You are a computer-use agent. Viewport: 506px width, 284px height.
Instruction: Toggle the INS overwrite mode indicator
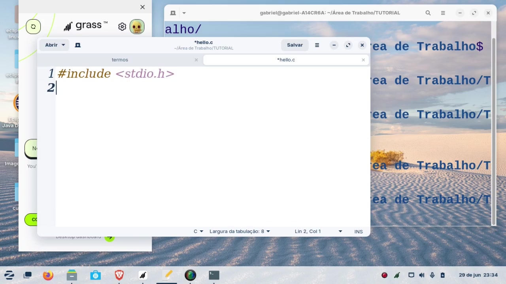(358, 231)
